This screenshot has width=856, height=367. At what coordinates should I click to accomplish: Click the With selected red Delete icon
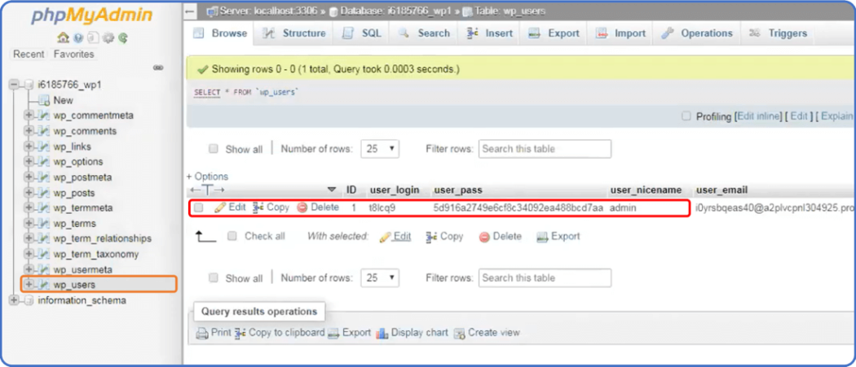pyautogui.click(x=484, y=237)
